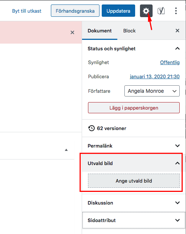Click the Uppdatera button
Screen dimensions: 186x234
118,11
